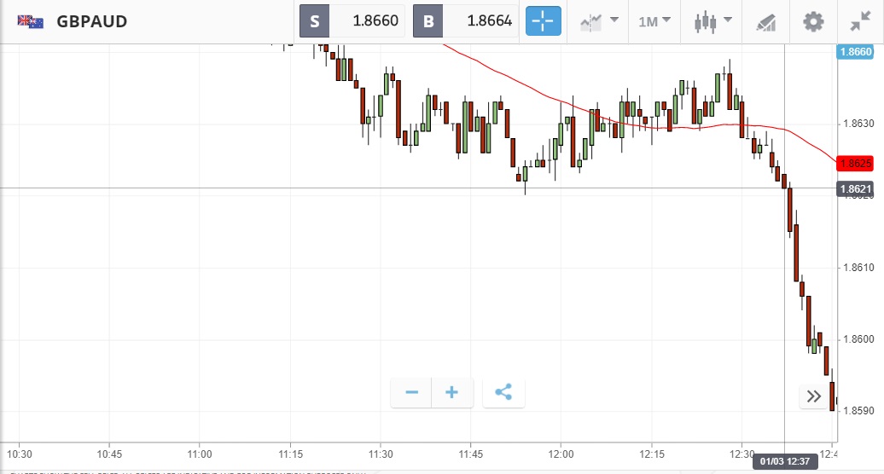Jump to latest candle with double-arrow
The height and width of the screenshot is (474, 884).
[x=813, y=396]
